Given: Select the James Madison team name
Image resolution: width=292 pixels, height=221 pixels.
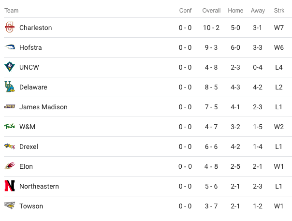Looking at the screenshot, I should point(43,107).
